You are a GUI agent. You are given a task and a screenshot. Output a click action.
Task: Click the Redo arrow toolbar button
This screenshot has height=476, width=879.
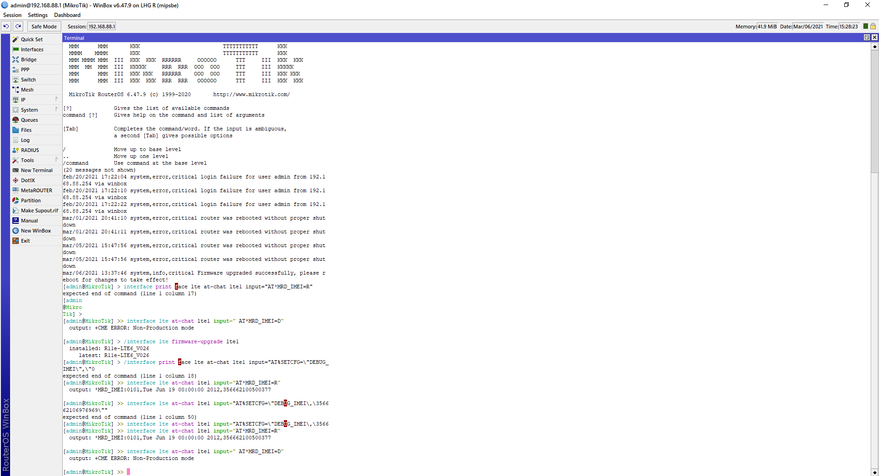[x=18, y=27]
